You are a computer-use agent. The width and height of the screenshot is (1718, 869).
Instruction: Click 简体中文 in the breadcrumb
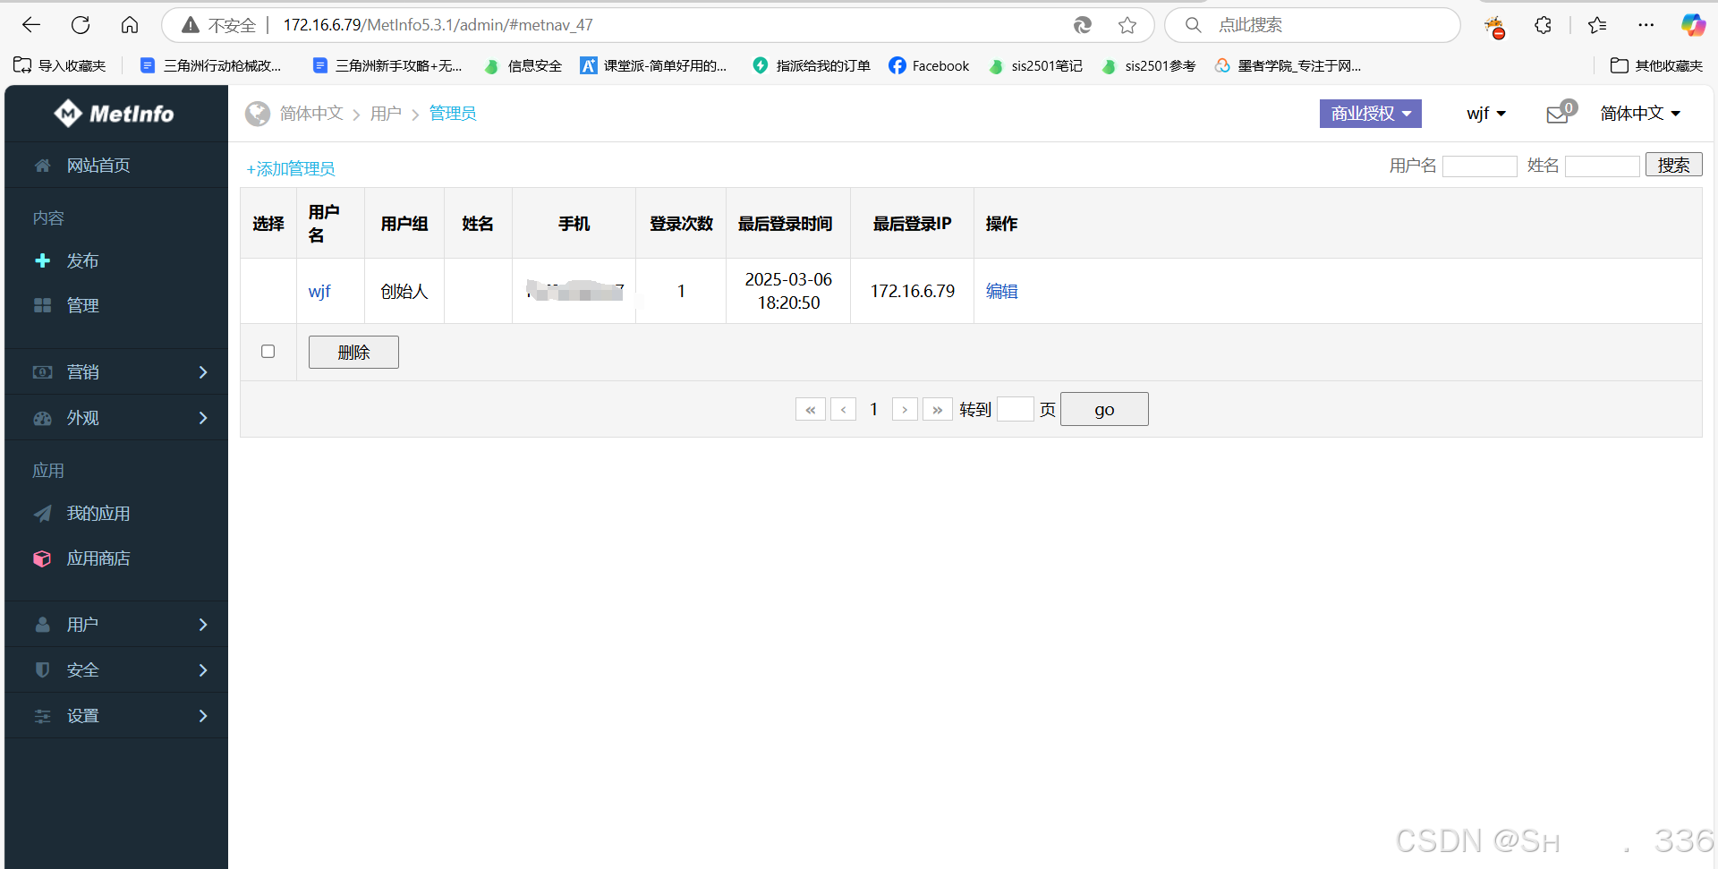[x=311, y=114]
